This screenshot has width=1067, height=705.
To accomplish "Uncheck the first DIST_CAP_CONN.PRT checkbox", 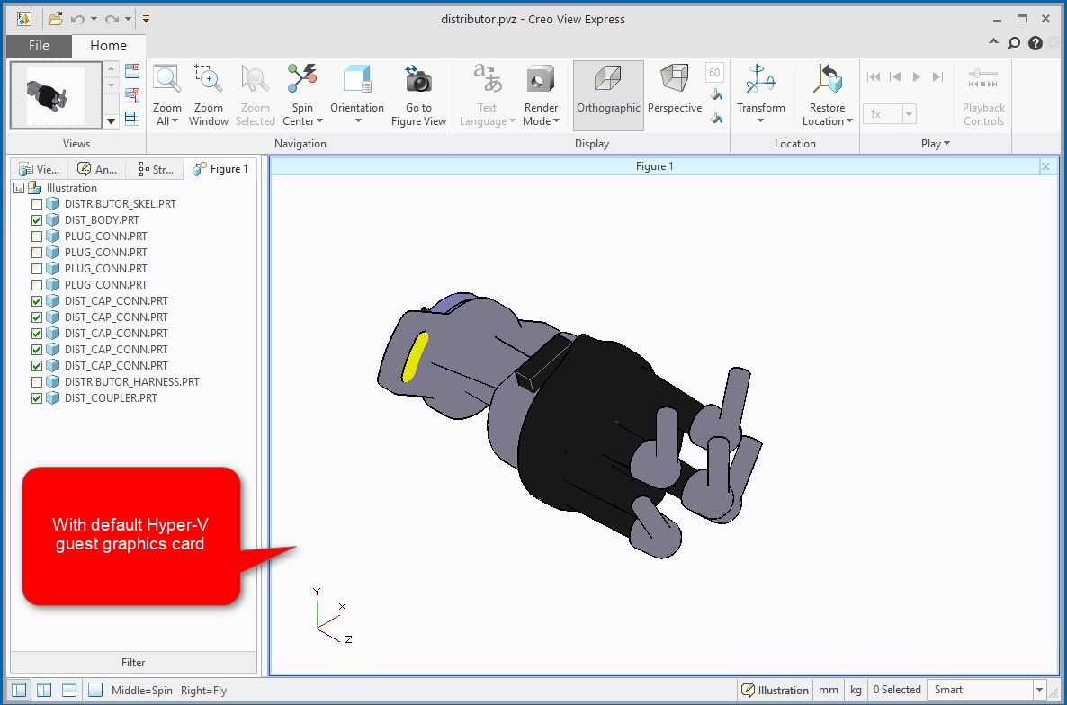I will point(37,301).
